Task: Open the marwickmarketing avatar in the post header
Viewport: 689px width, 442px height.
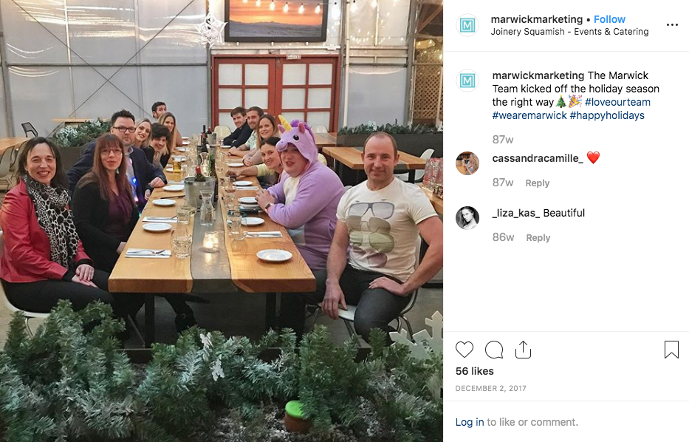Action: click(x=467, y=25)
